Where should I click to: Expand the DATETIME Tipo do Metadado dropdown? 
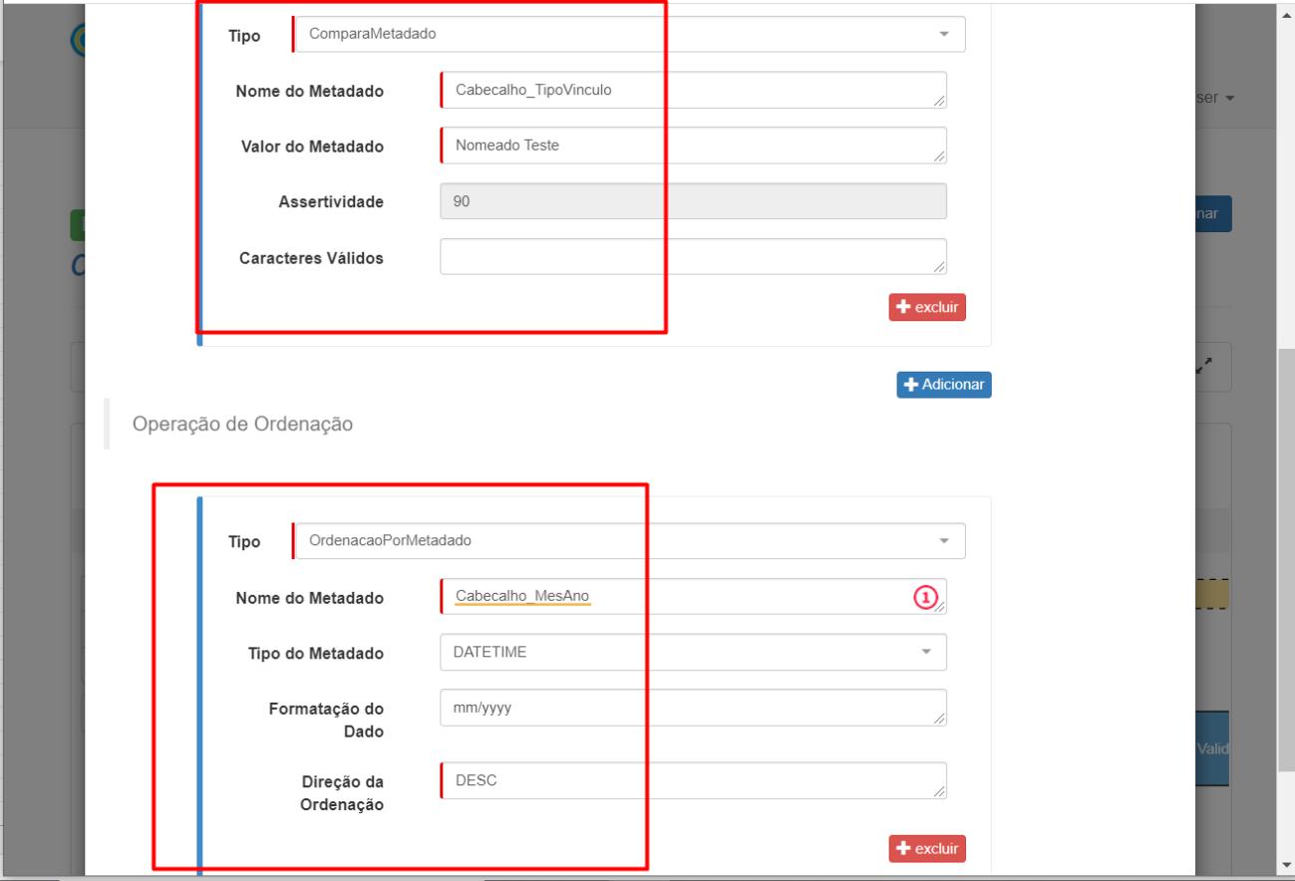click(x=692, y=652)
